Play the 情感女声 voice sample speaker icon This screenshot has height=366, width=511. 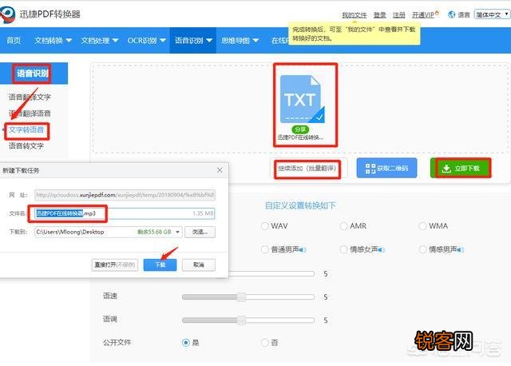[x=382, y=250]
